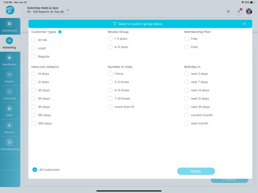Viewport: 258px width, 193px height.
Task: Select birthday in next 30 days
Action: [x=187, y=107]
